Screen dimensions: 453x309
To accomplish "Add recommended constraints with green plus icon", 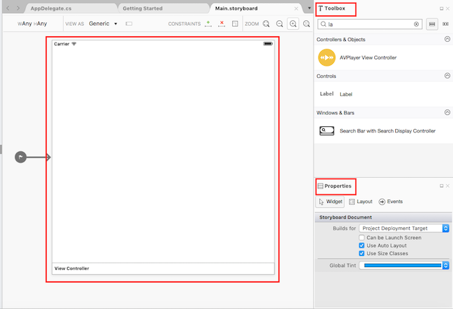I will pos(208,24).
